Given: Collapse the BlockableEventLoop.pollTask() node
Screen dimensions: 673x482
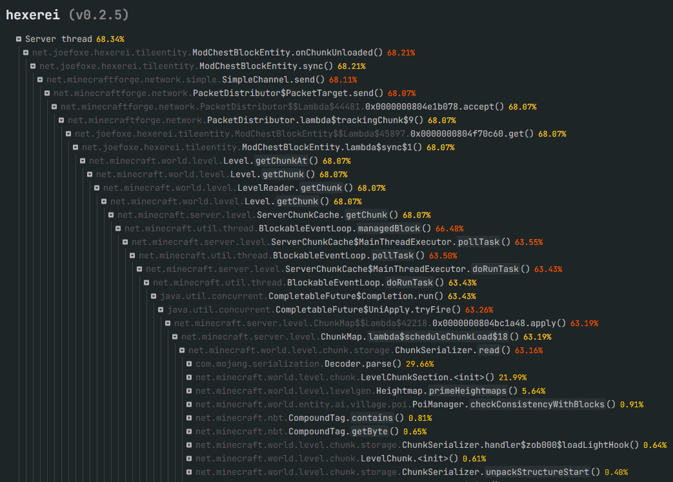Looking at the screenshot, I should click(x=132, y=256).
